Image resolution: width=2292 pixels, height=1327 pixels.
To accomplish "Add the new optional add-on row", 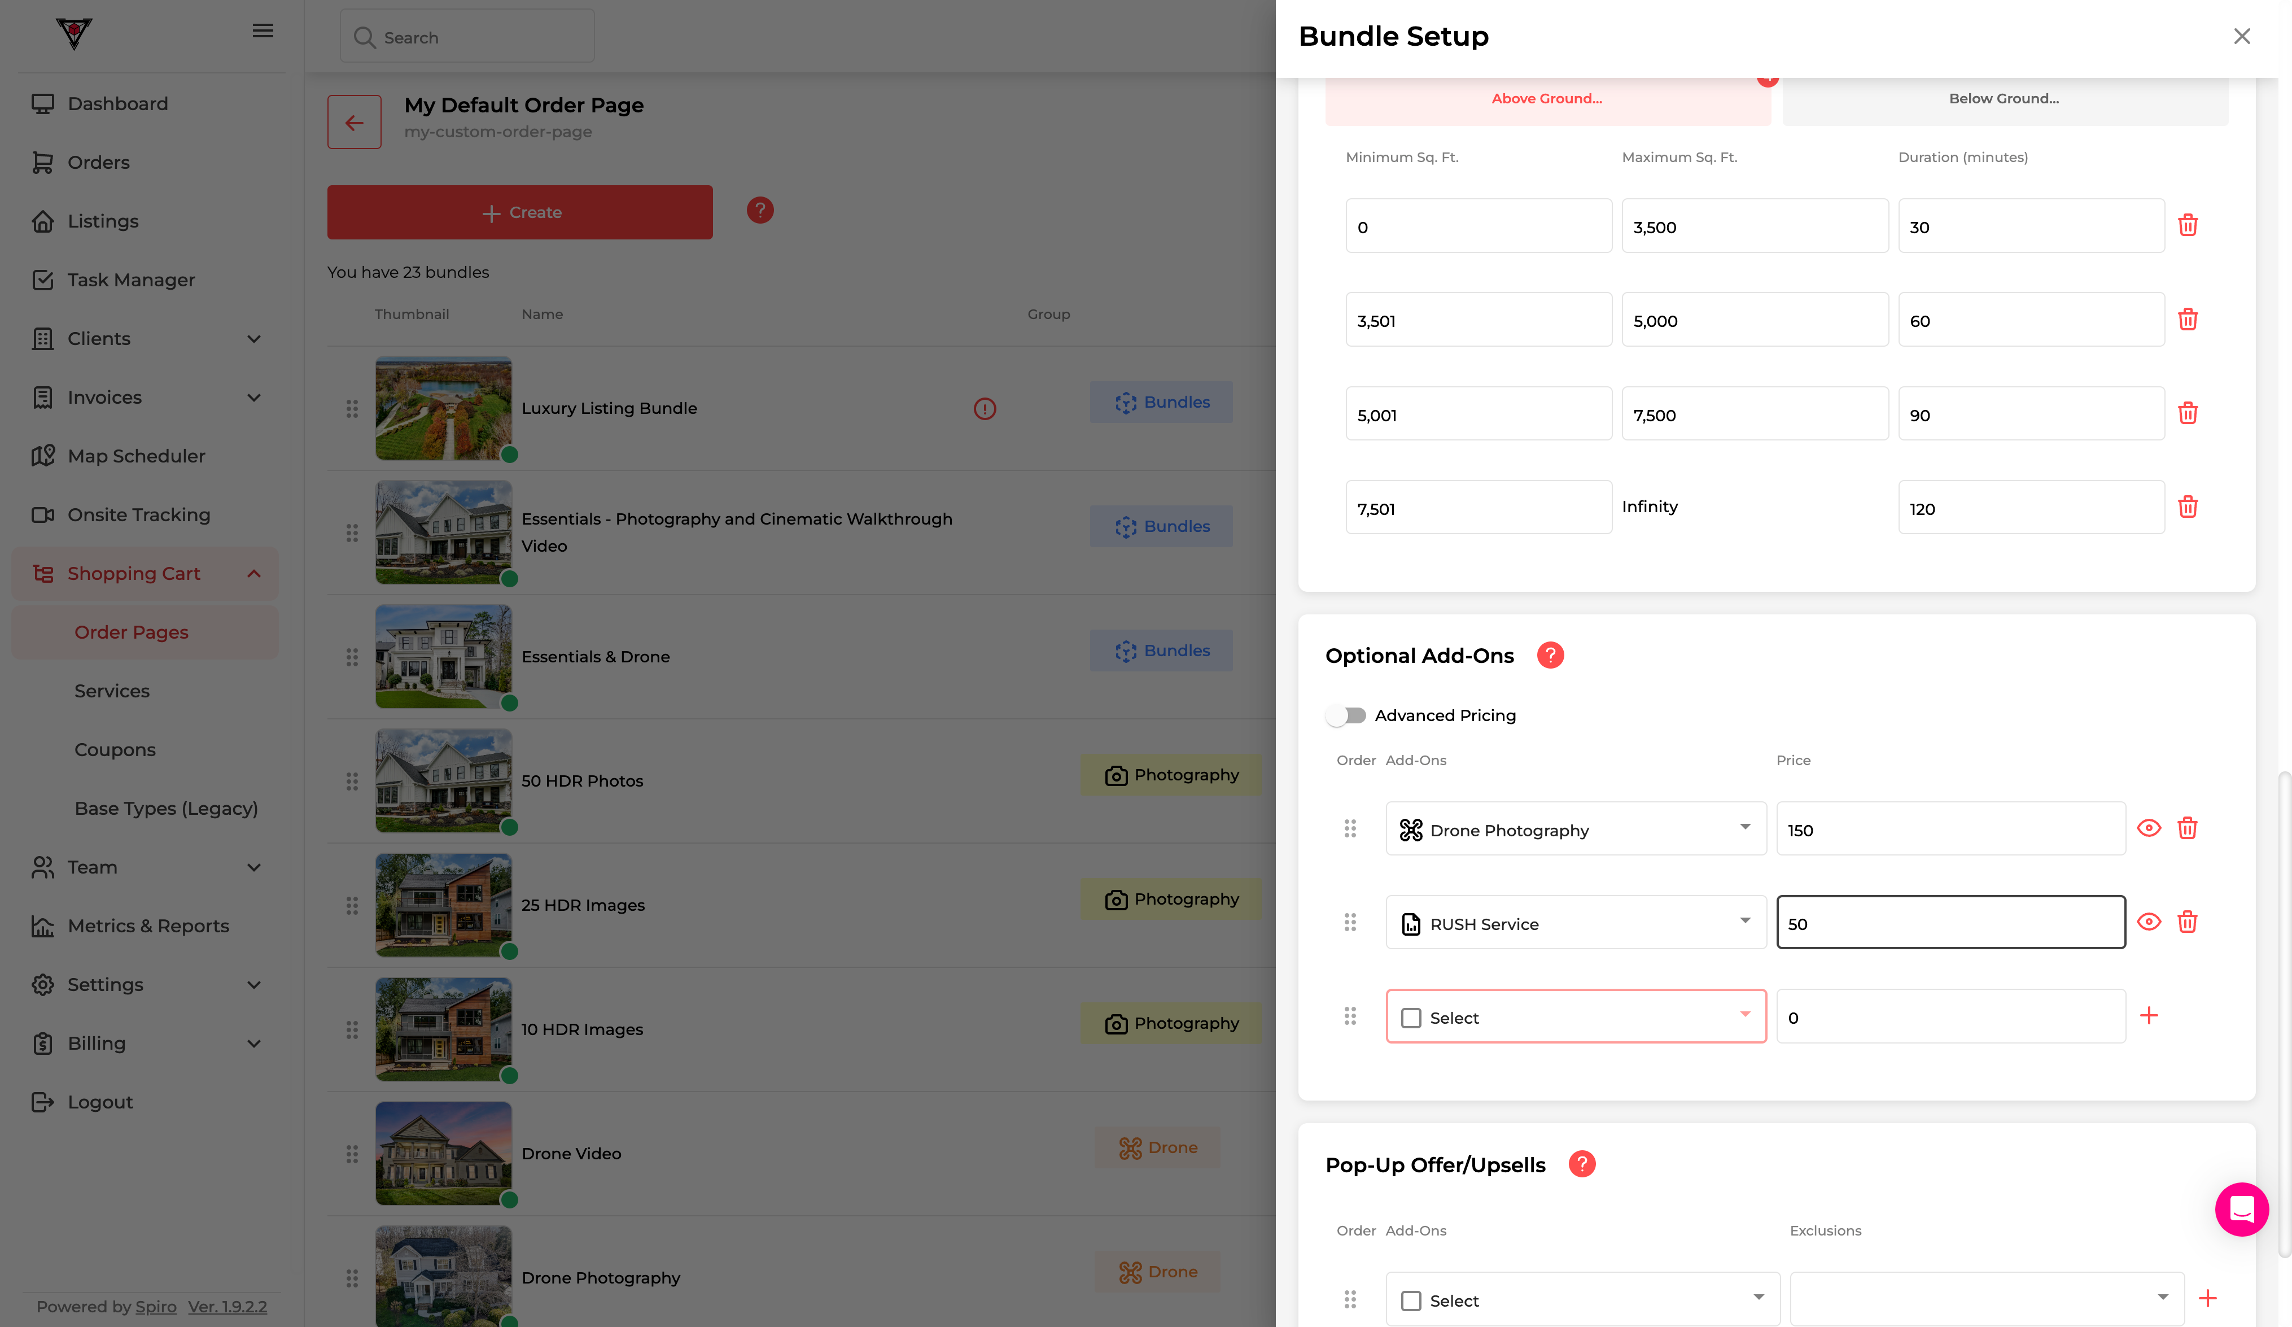I will 2148,1015.
